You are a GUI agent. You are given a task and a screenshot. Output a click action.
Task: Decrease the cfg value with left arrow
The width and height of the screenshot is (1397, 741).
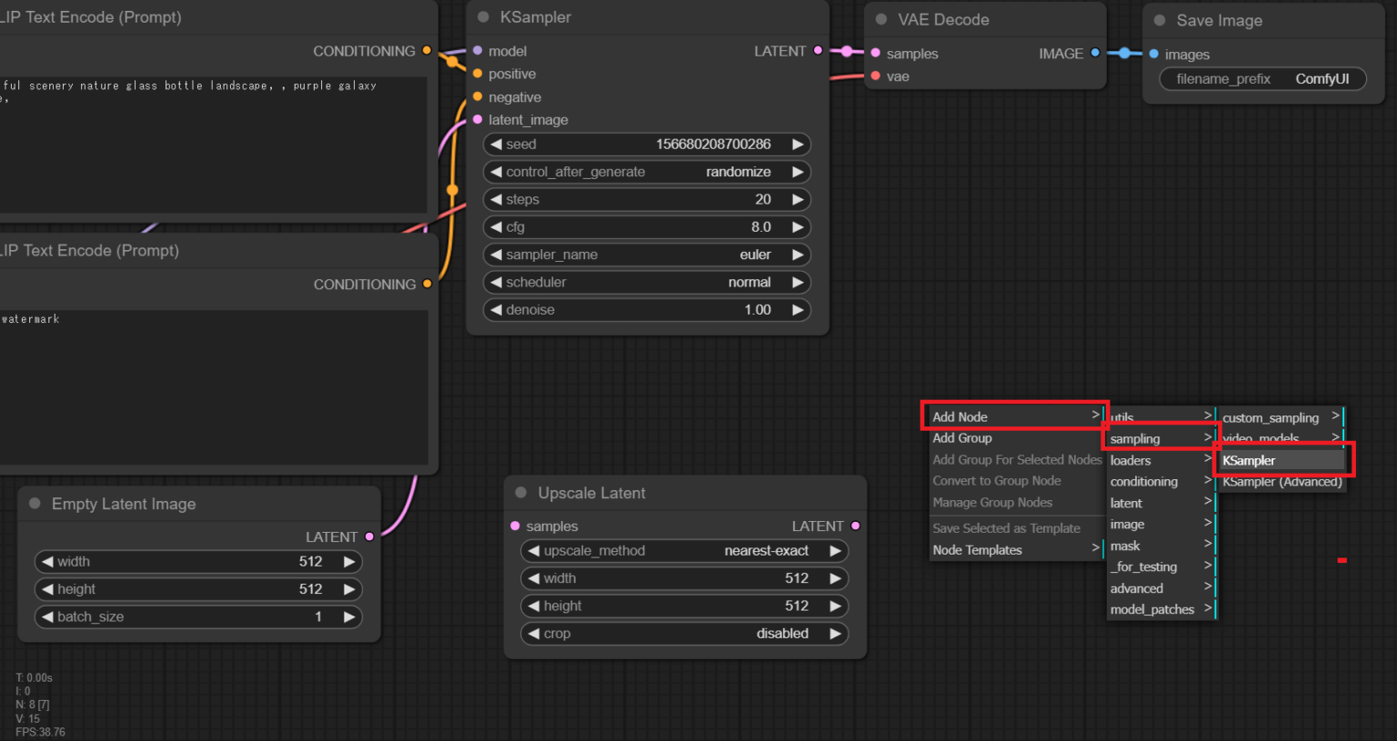(496, 227)
